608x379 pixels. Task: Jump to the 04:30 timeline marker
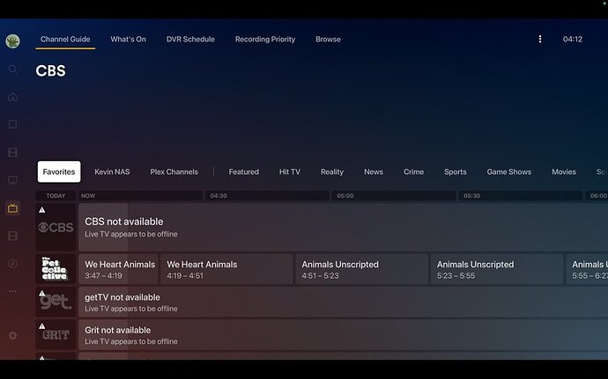click(267, 195)
